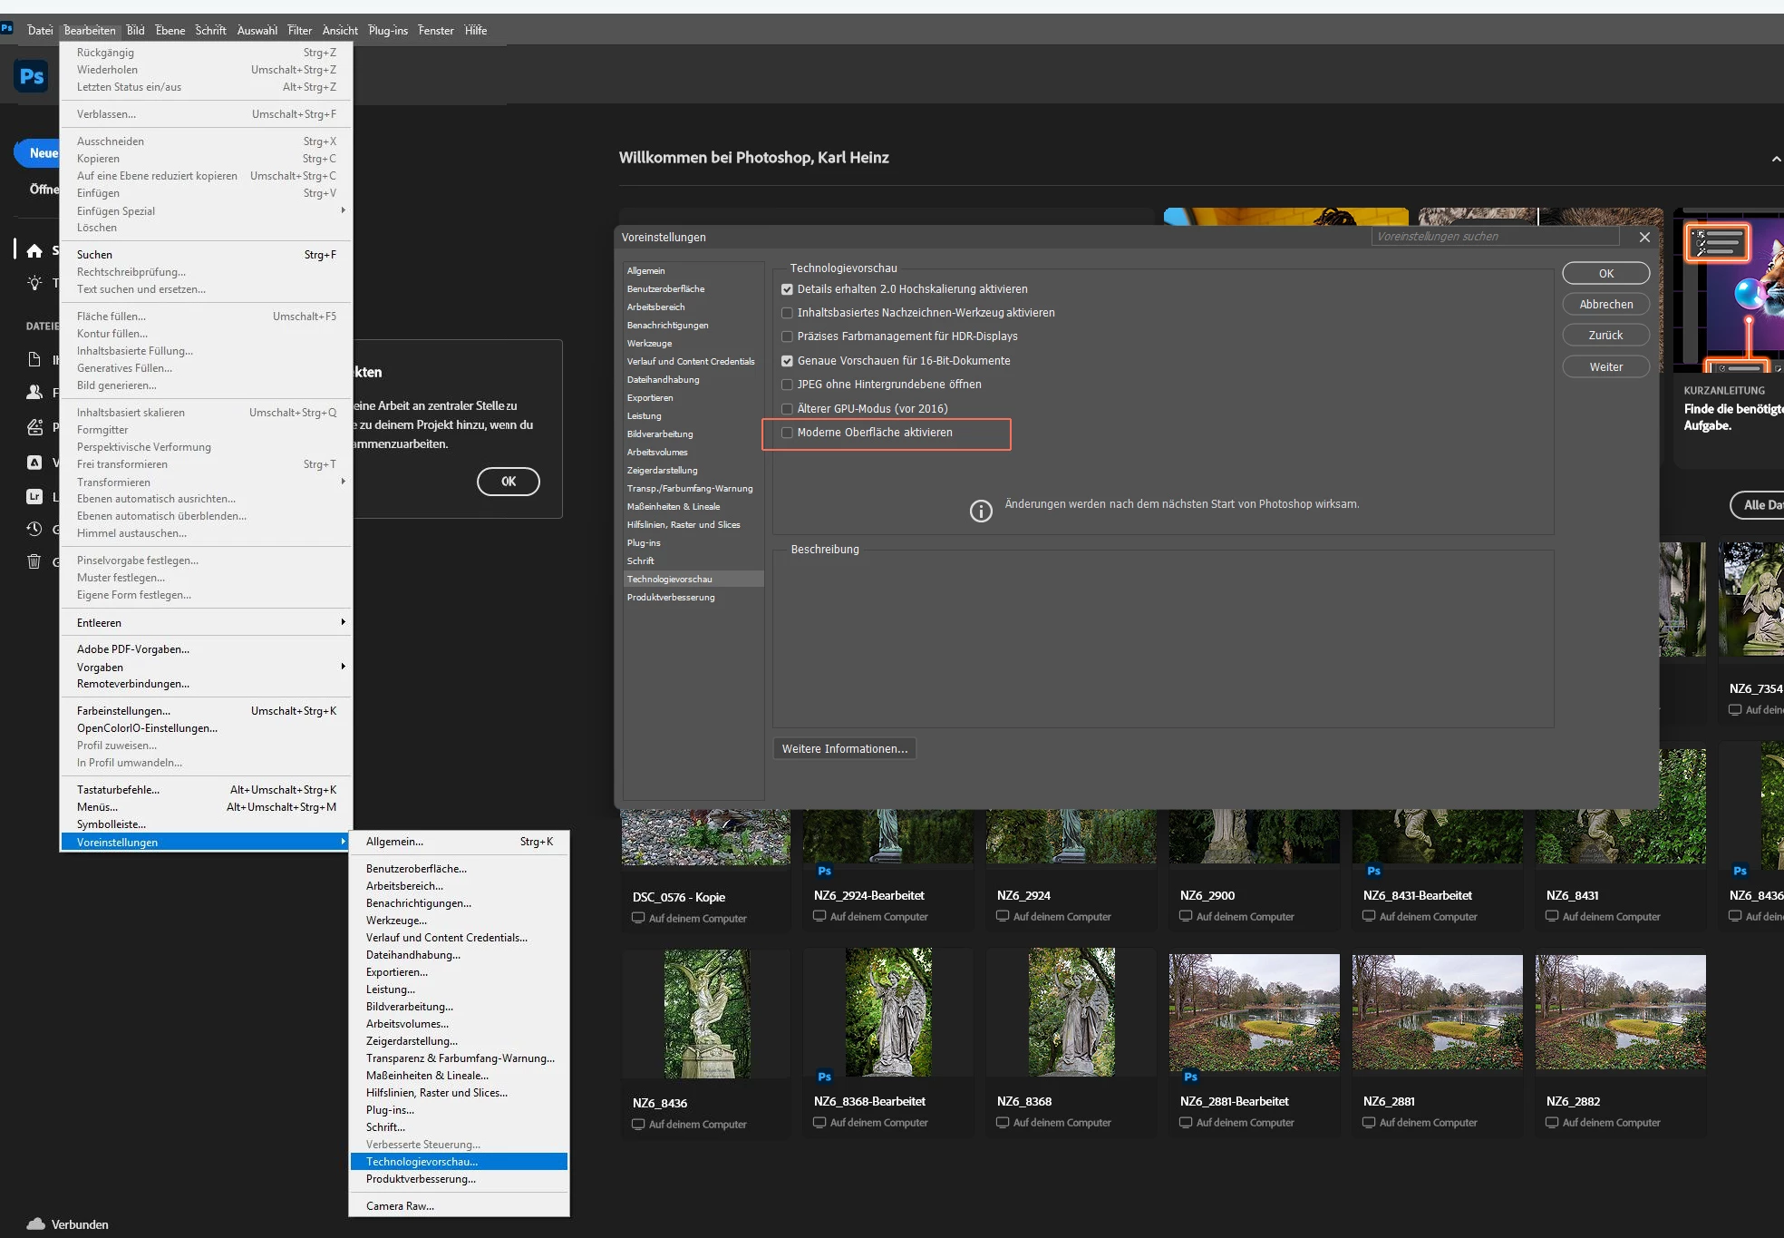Click the Voreinstellungen submenu arrow

click(x=343, y=842)
